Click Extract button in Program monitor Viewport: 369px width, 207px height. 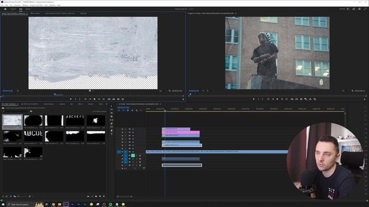(x=296, y=99)
